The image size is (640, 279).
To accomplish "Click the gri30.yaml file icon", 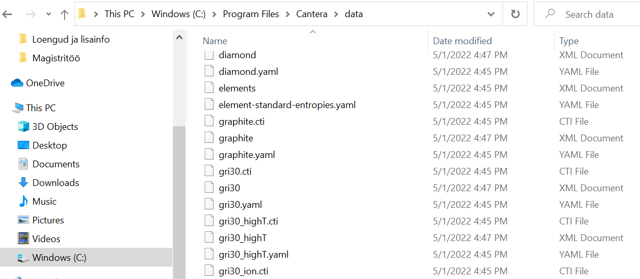I will click(x=209, y=205).
